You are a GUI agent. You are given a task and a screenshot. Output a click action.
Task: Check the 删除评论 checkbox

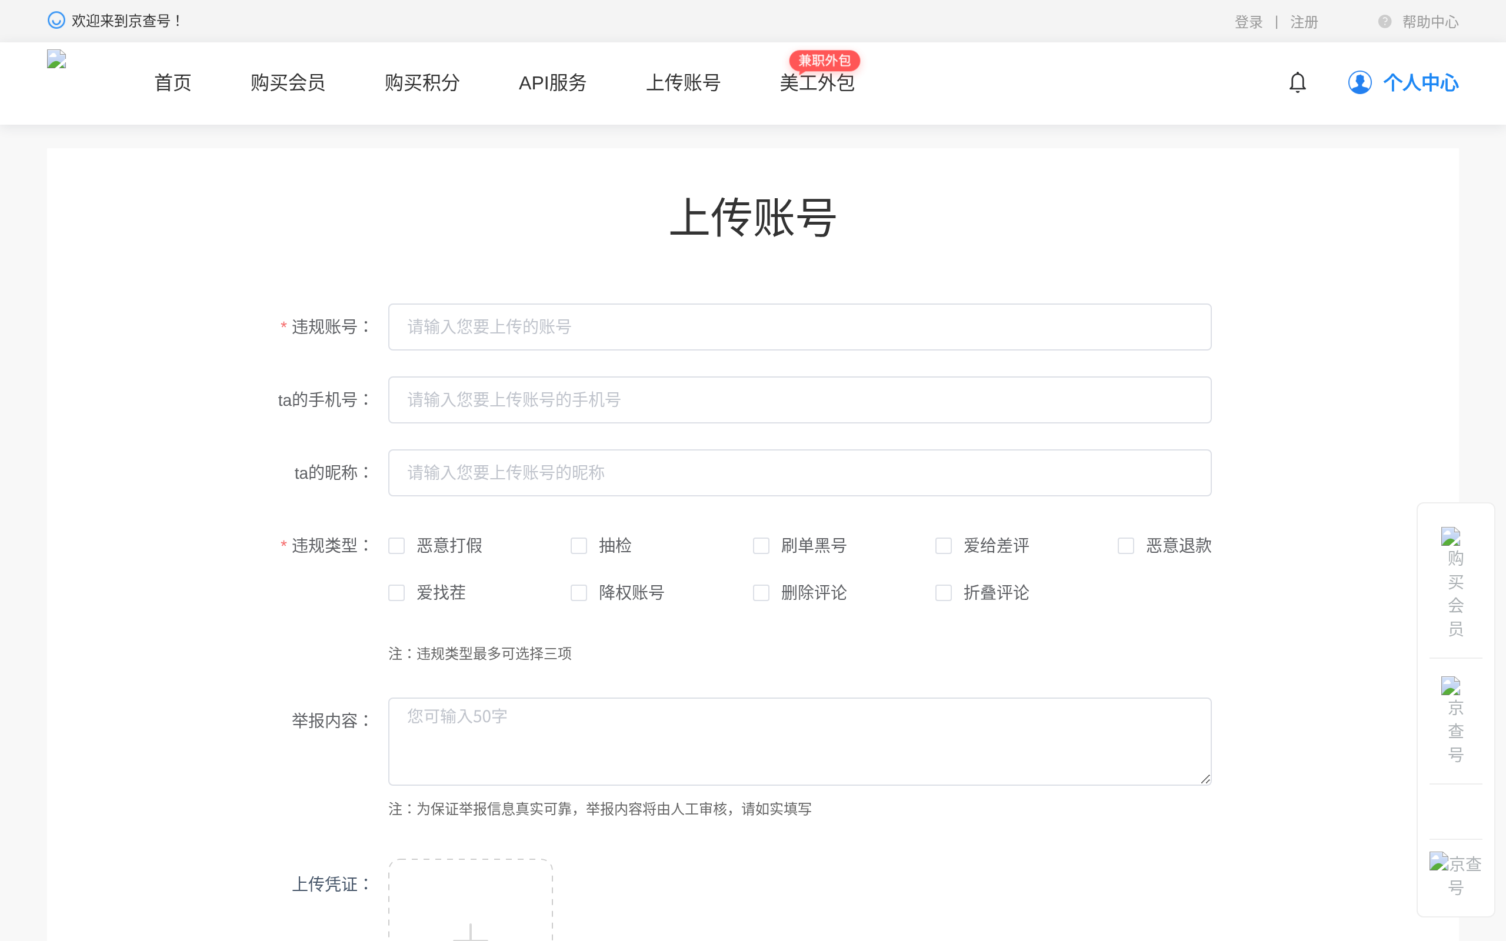761,592
